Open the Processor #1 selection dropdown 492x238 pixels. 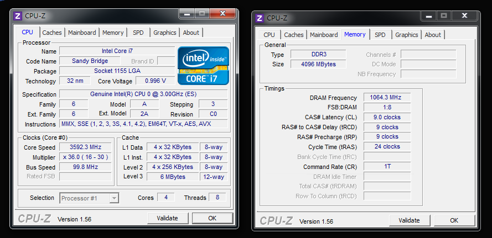coord(89,198)
